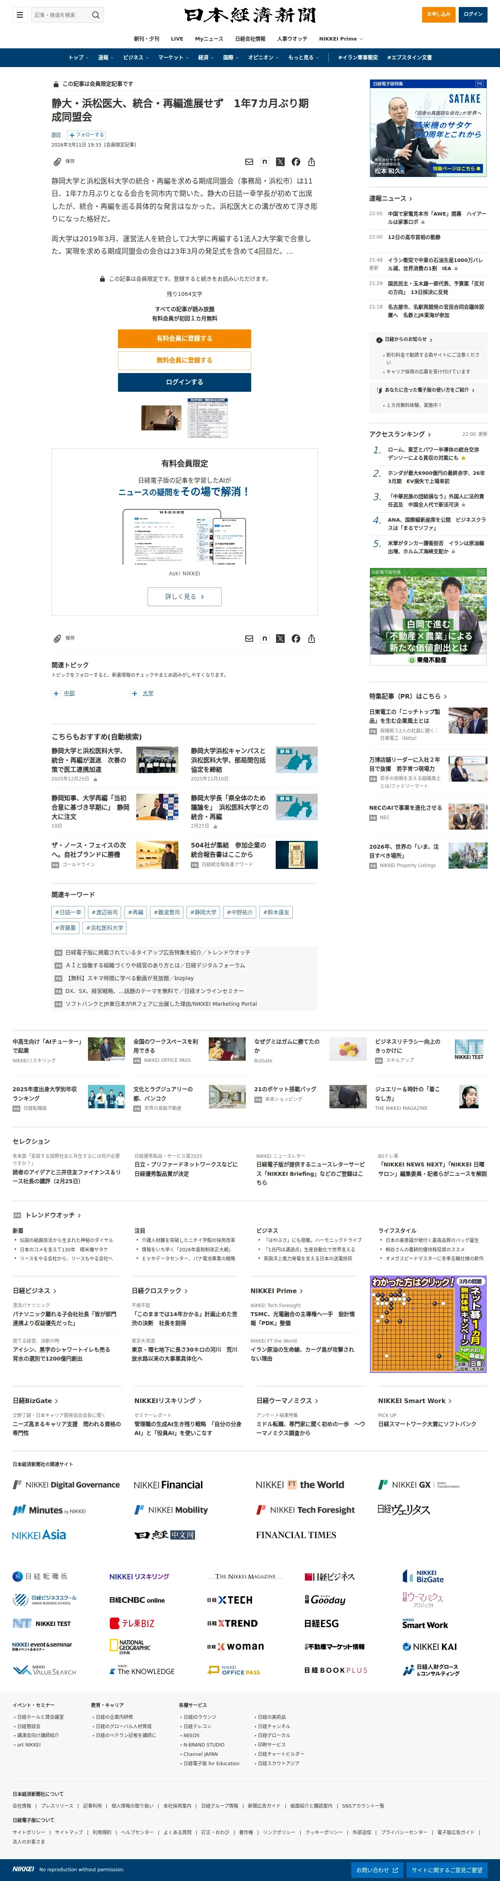The image size is (500, 1881).
Task: Click the orange お申し込み button
Action: tap(439, 14)
